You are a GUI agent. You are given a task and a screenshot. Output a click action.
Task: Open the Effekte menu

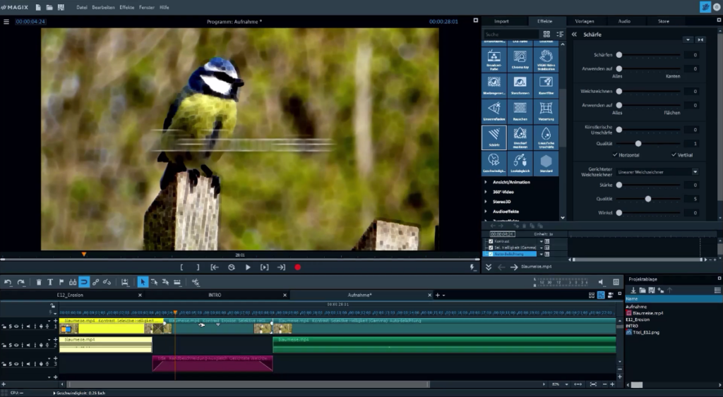[x=127, y=7]
